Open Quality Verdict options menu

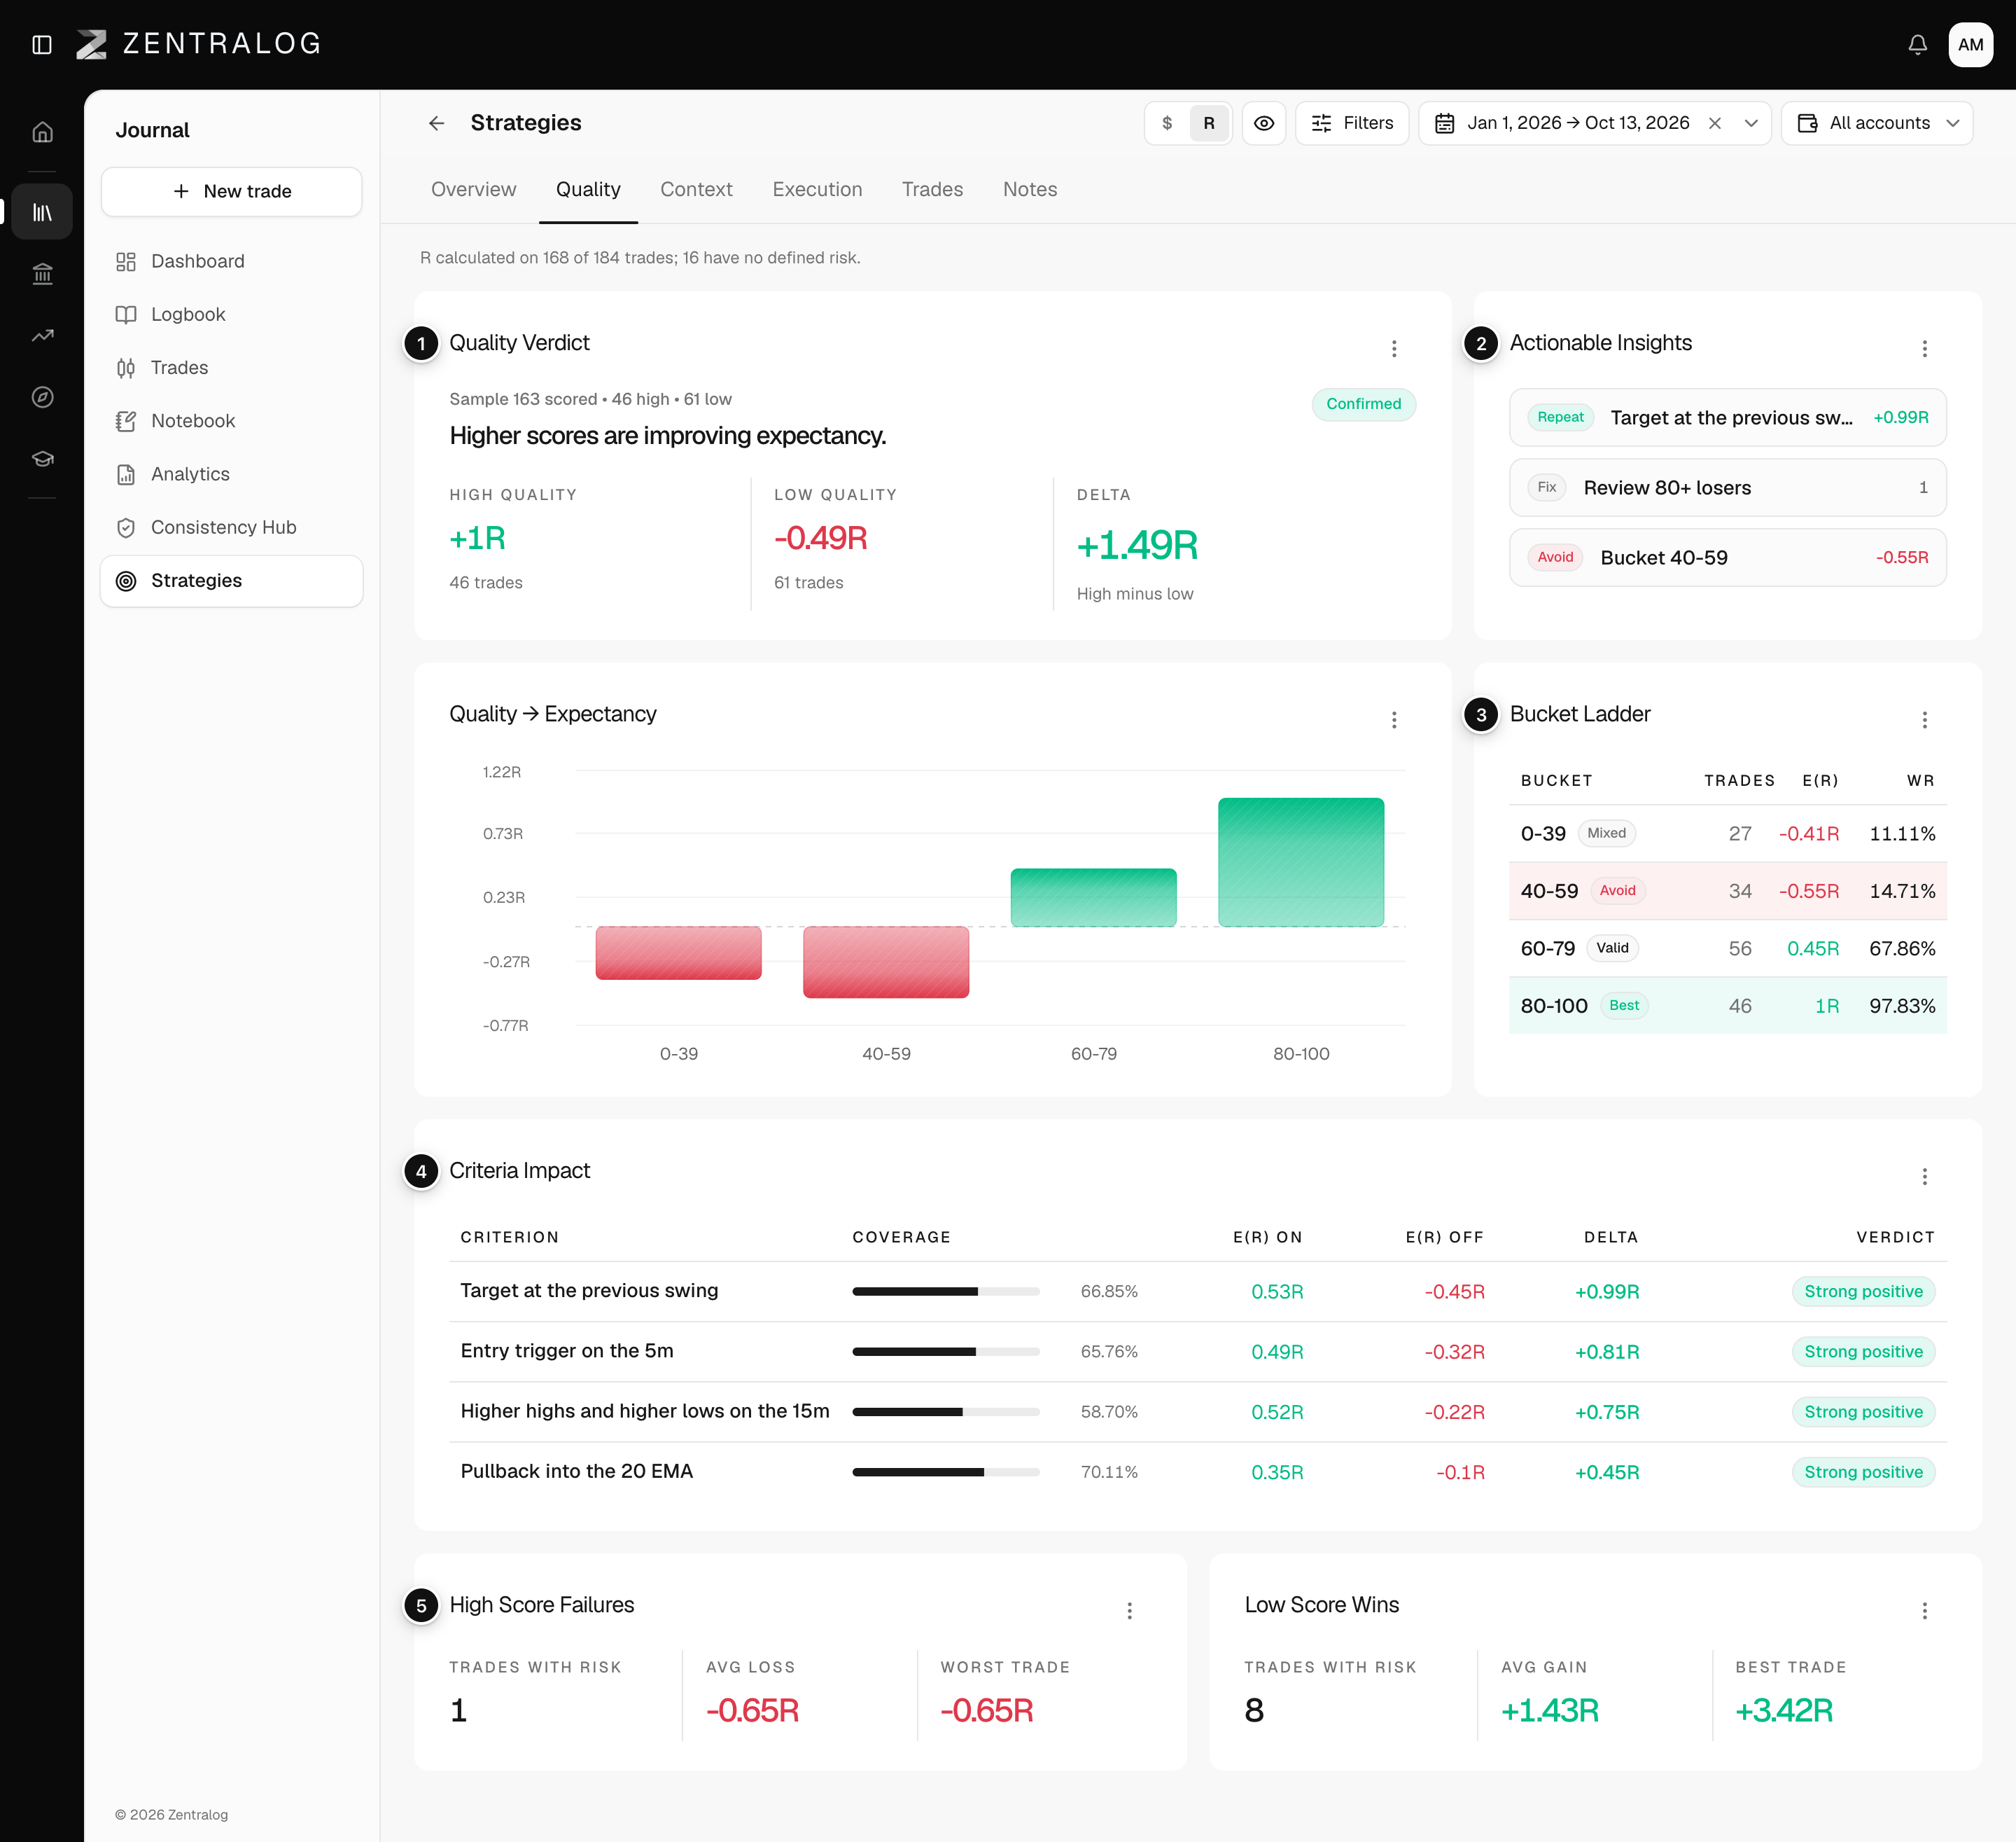pyautogui.click(x=1394, y=348)
